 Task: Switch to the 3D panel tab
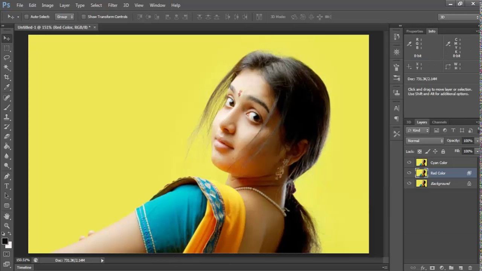coord(409,122)
